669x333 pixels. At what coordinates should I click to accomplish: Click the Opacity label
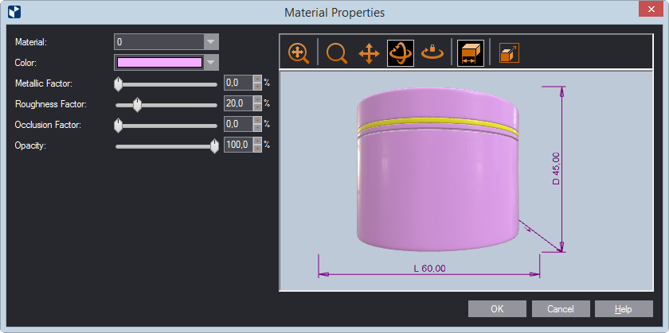point(30,145)
